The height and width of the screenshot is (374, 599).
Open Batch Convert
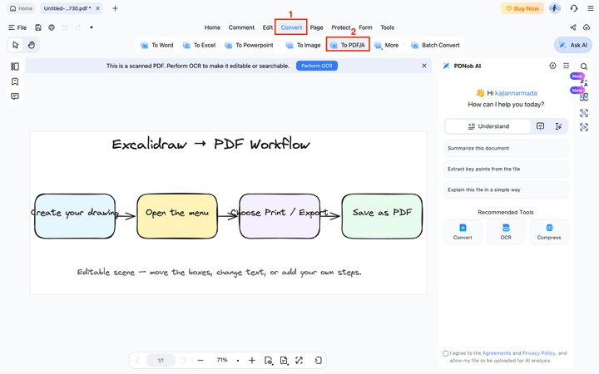(435, 45)
